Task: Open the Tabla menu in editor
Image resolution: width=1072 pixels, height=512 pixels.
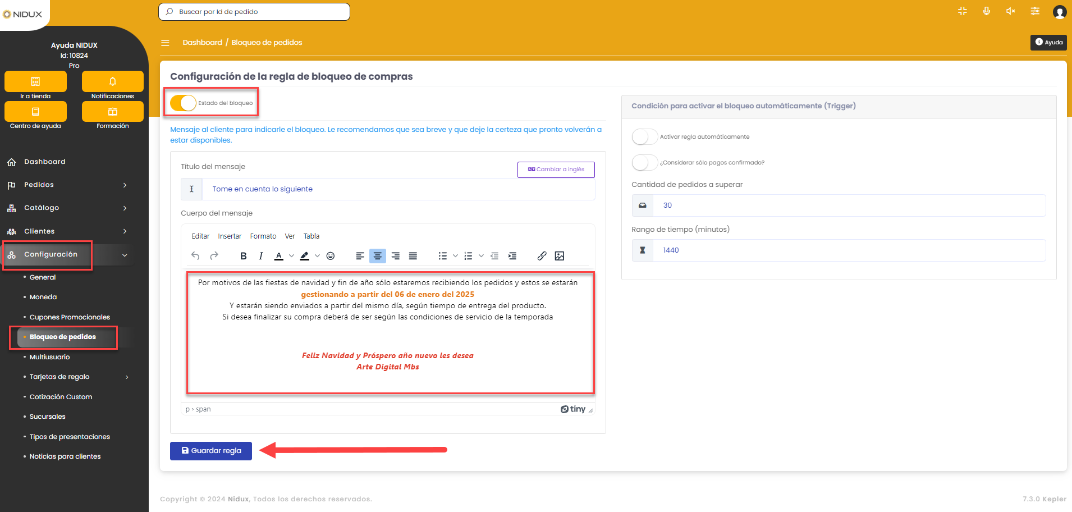Action: click(311, 236)
